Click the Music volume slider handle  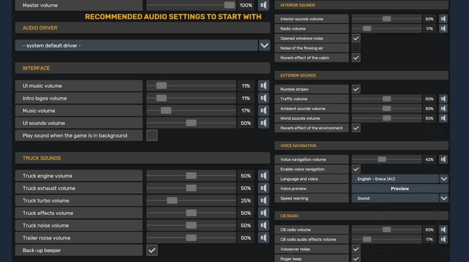[x=166, y=111]
